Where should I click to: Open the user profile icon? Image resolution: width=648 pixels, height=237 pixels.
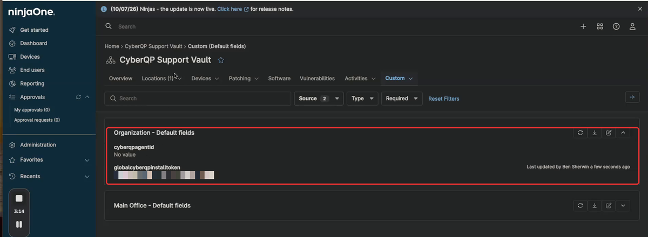632,26
